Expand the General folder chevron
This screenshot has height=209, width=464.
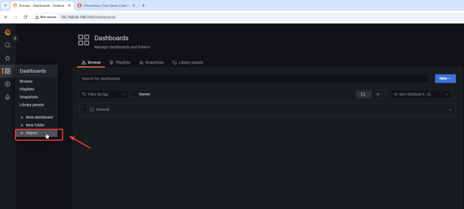point(450,109)
